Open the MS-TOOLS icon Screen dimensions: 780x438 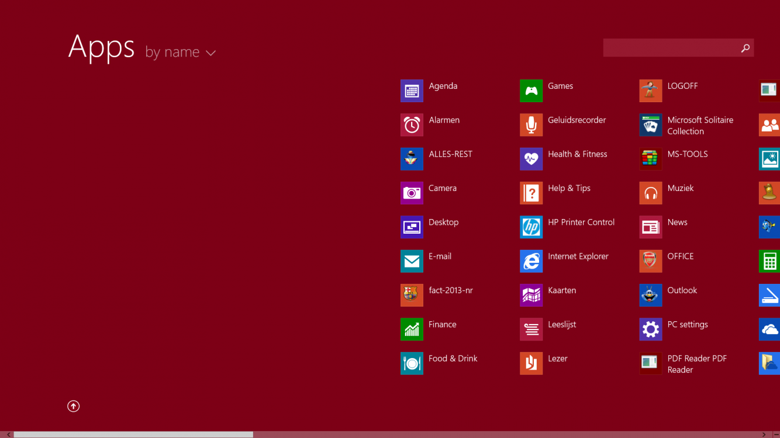(x=651, y=159)
